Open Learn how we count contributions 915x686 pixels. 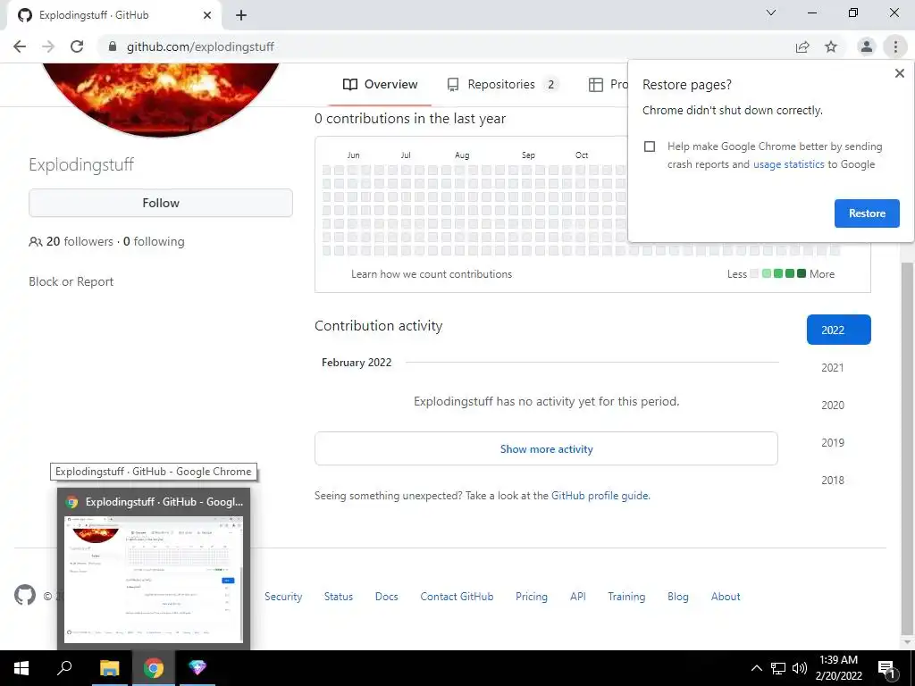[x=432, y=274]
